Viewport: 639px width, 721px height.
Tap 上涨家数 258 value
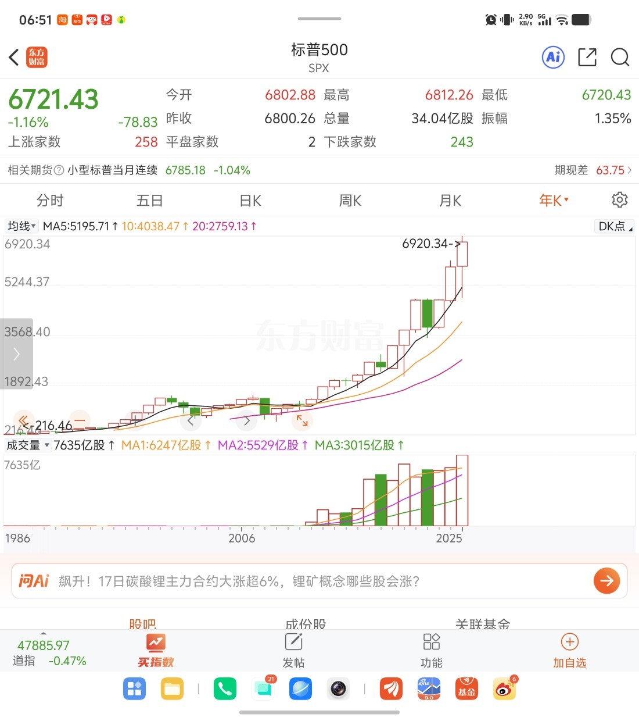pyautogui.click(x=146, y=142)
